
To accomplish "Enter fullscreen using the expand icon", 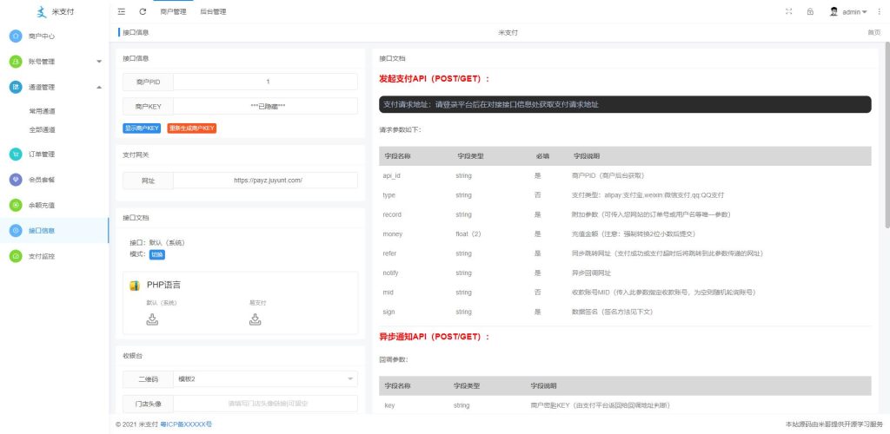I will click(788, 12).
